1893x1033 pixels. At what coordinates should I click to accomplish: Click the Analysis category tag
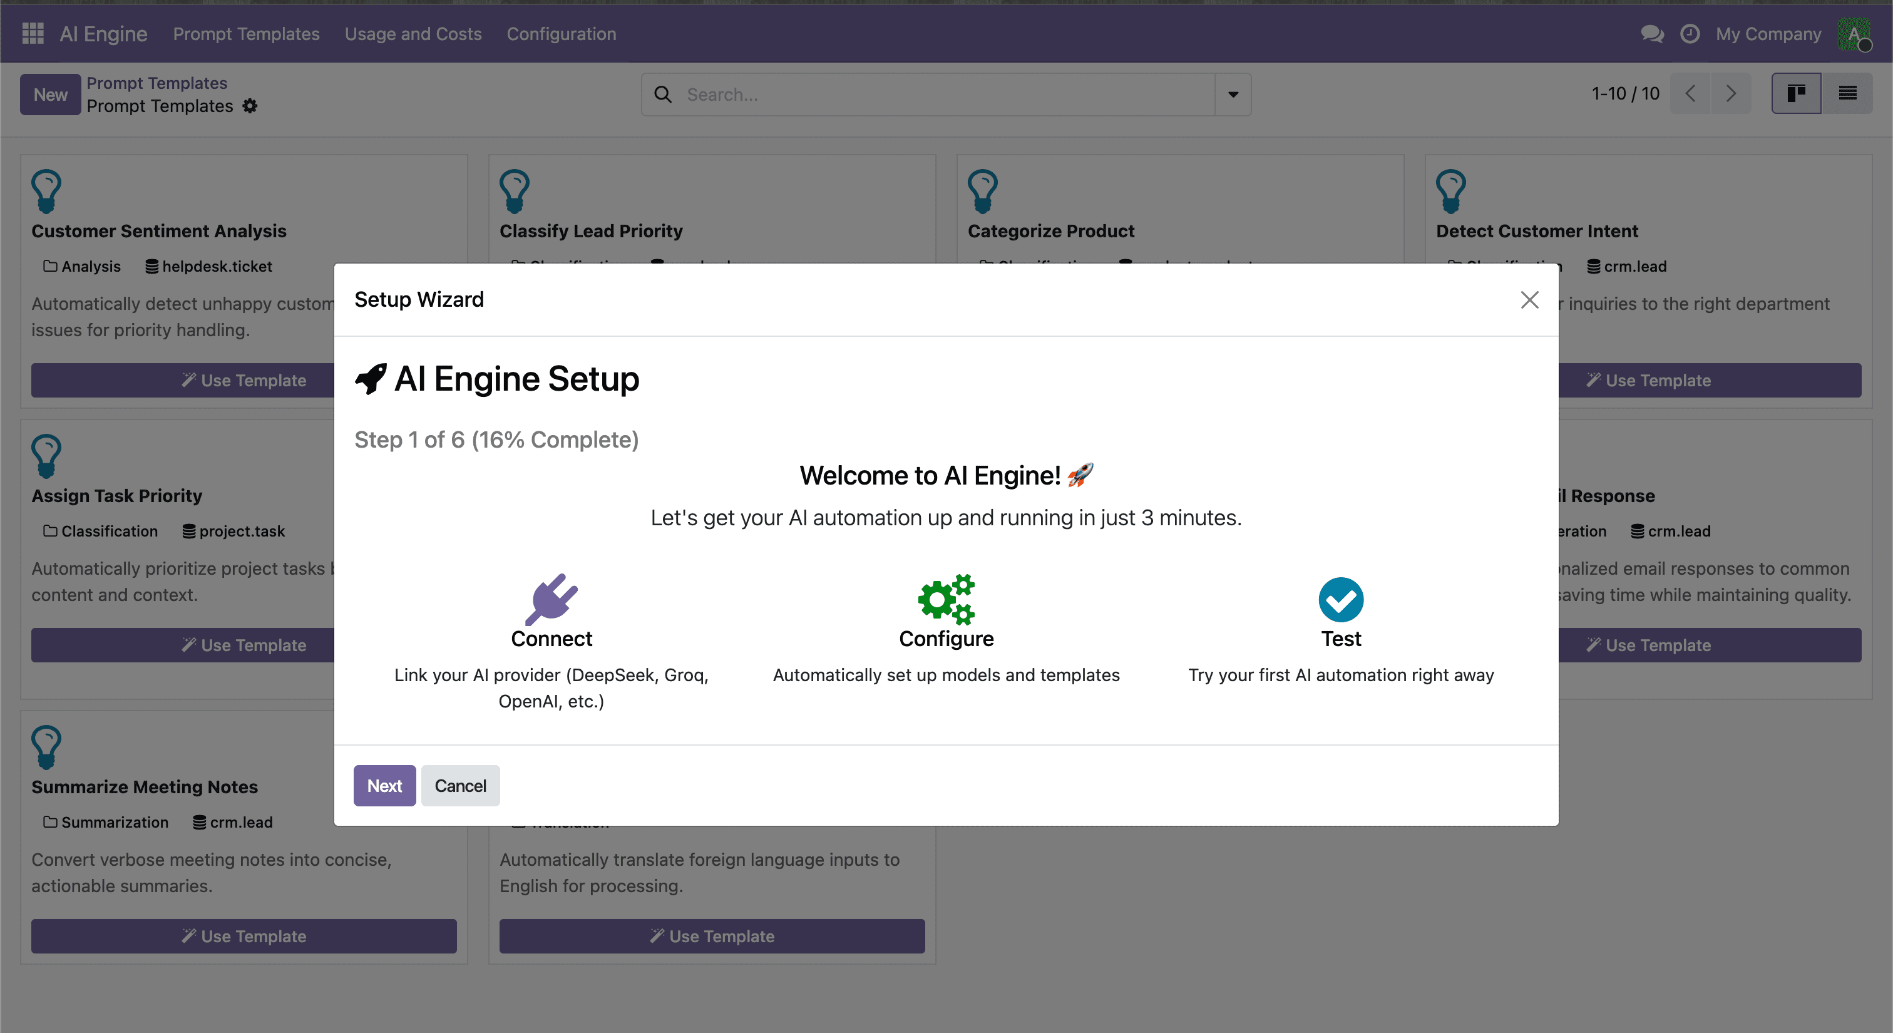(81, 266)
